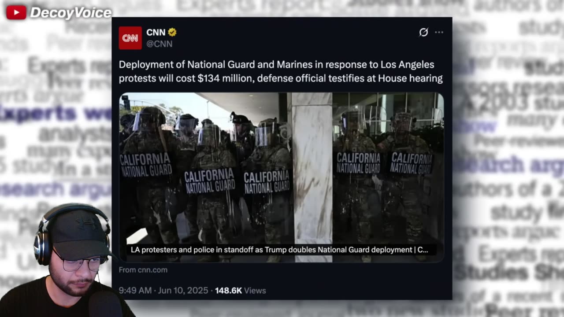Click the DecoyVoice channel name
Image resolution: width=564 pixels, height=317 pixels.
click(70, 13)
